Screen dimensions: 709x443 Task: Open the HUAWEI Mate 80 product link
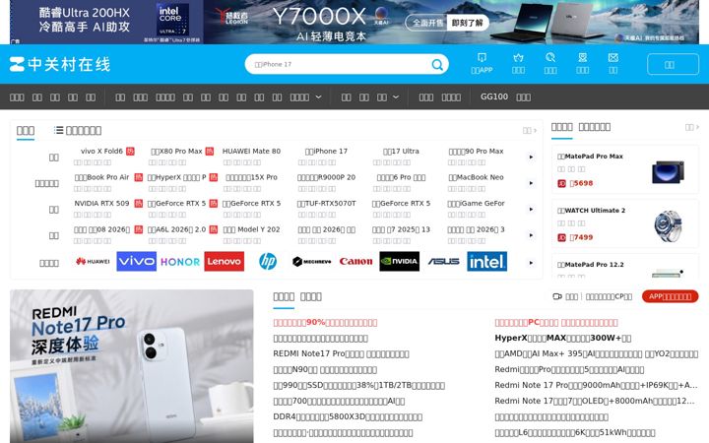251,151
